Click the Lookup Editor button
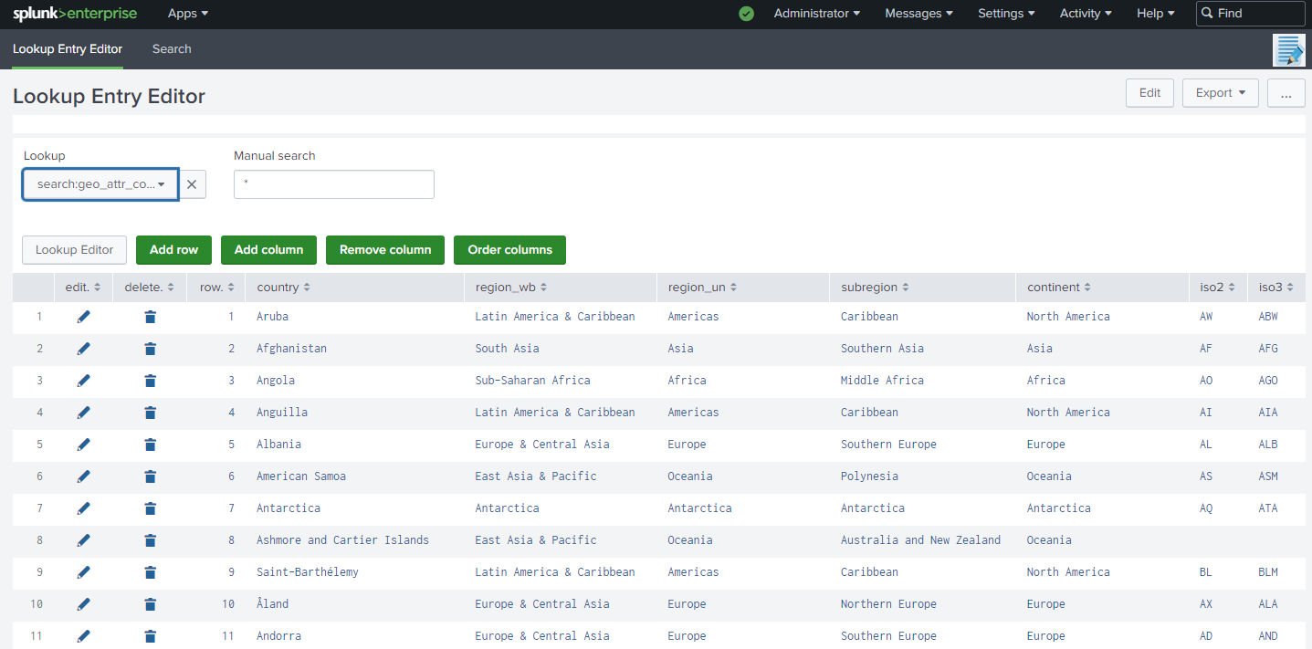This screenshot has height=649, width=1312. click(x=74, y=250)
